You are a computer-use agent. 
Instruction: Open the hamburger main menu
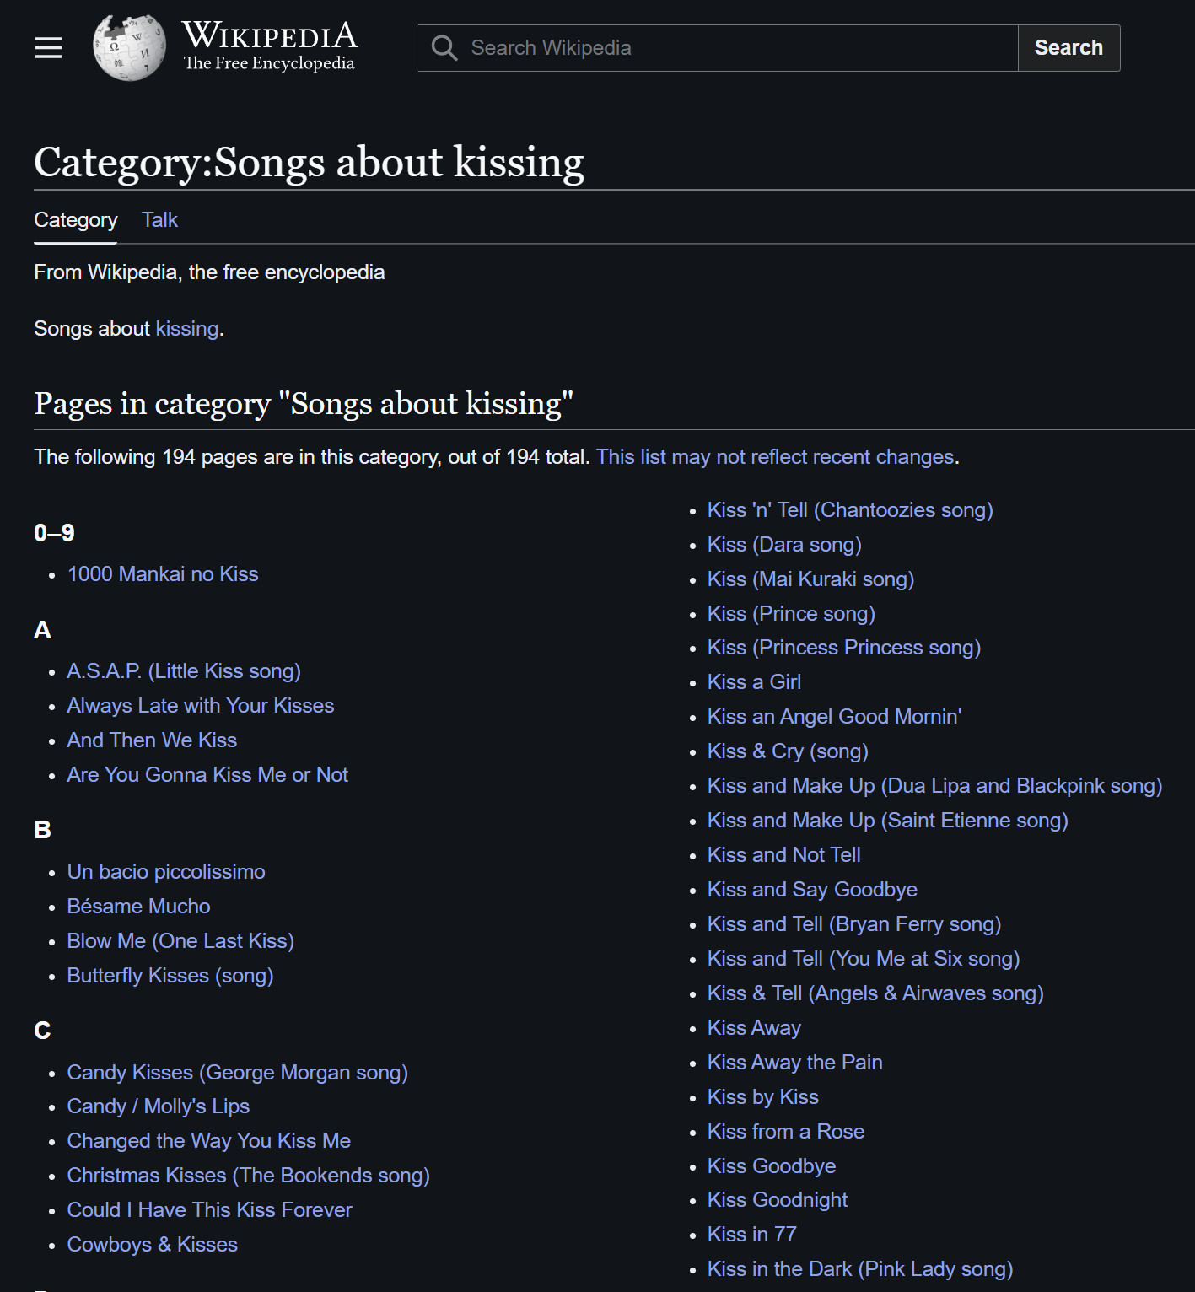[x=48, y=48]
